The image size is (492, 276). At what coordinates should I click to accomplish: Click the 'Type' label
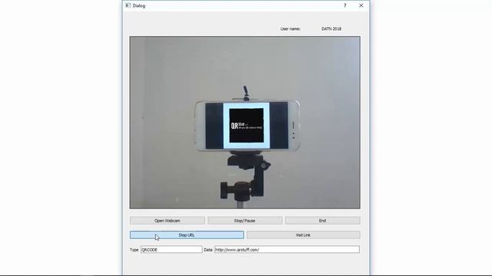pyautogui.click(x=134, y=250)
